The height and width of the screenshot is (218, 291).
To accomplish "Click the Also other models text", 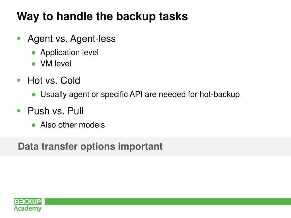I will (x=72, y=125).
